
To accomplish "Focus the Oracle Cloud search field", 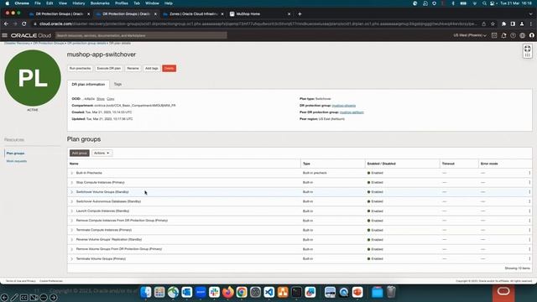I will click(141, 35).
